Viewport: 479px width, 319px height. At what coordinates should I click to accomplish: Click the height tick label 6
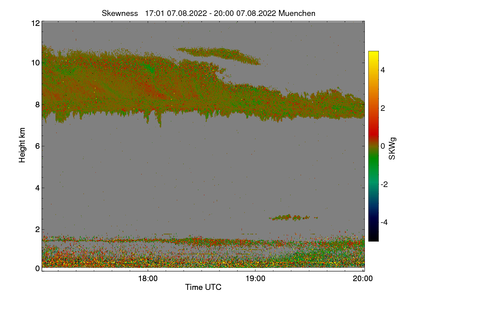tap(38, 146)
